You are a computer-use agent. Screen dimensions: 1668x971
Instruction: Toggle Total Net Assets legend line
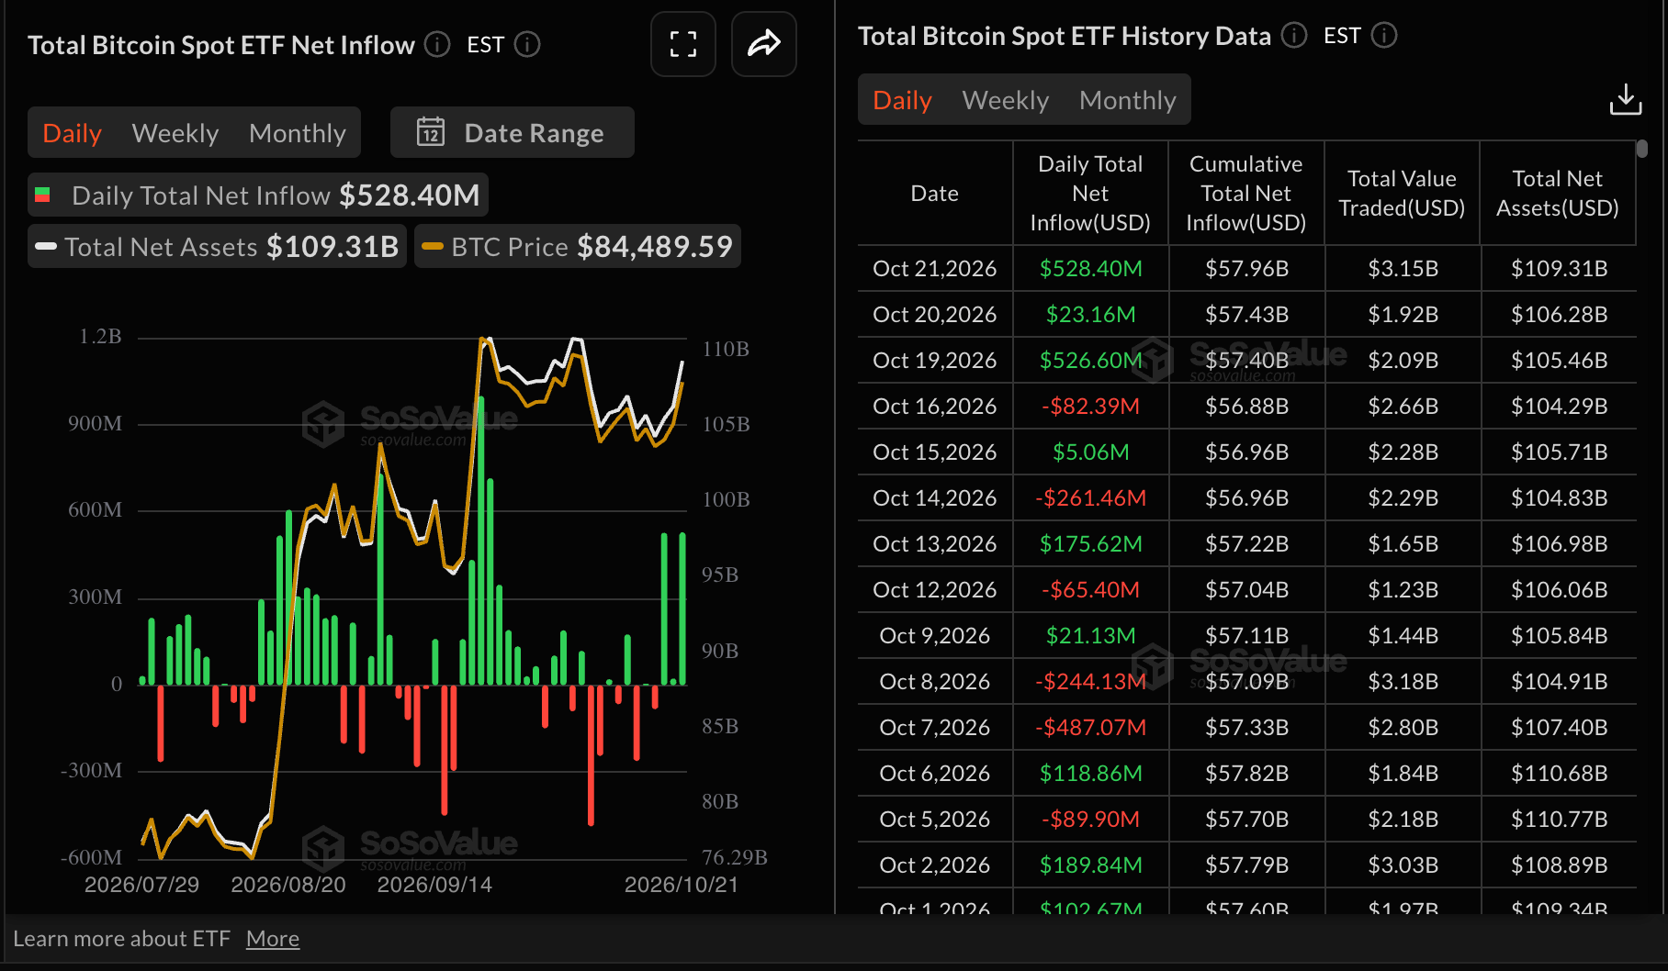(x=217, y=246)
